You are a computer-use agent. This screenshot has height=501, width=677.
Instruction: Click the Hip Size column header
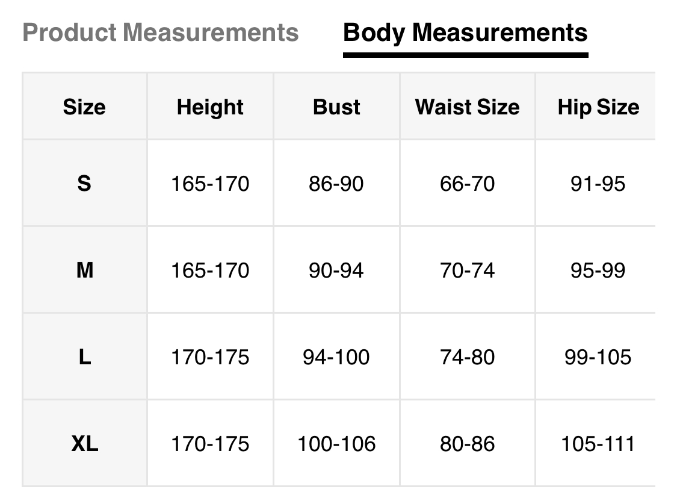click(x=598, y=107)
